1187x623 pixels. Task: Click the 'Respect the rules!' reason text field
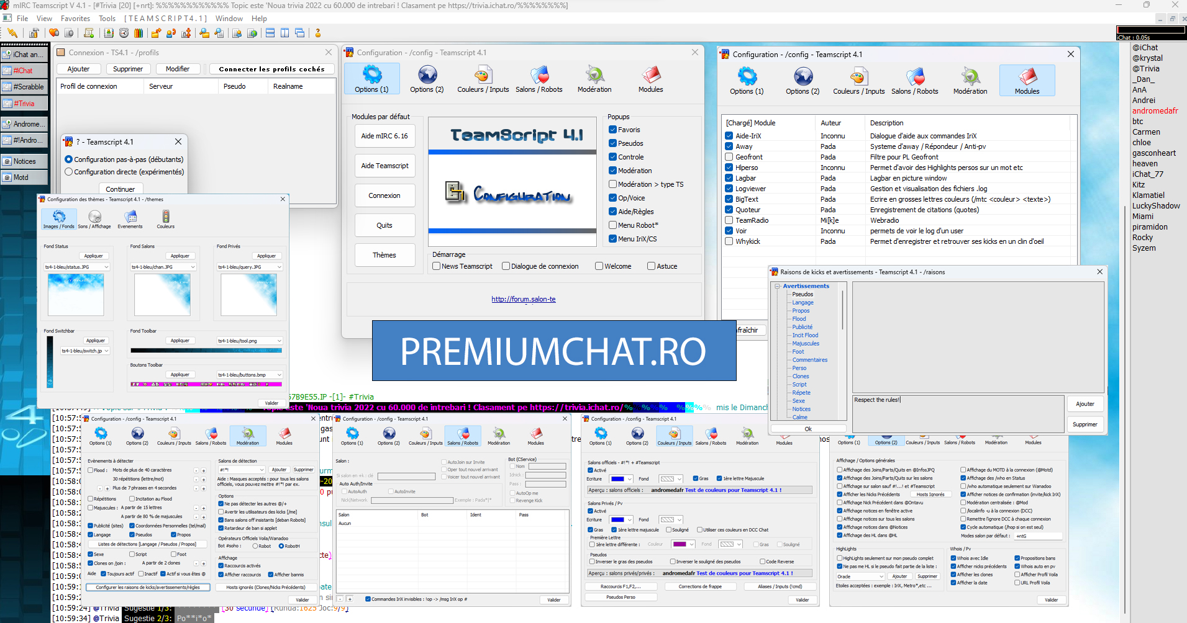pos(958,414)
